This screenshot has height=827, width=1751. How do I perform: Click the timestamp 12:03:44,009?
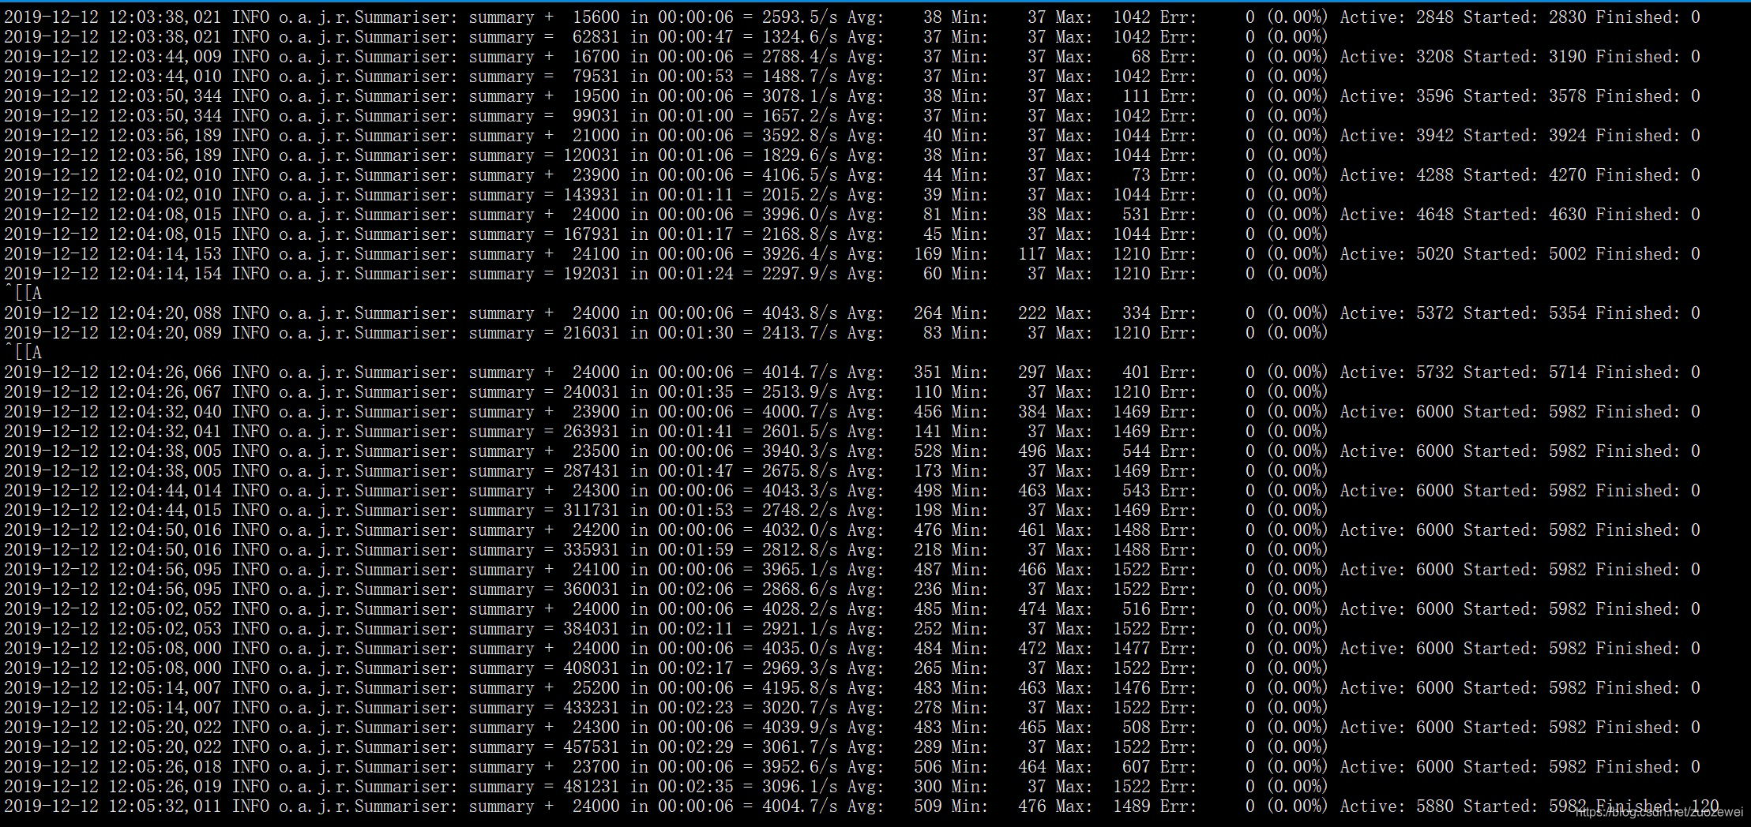pos(164,57)
